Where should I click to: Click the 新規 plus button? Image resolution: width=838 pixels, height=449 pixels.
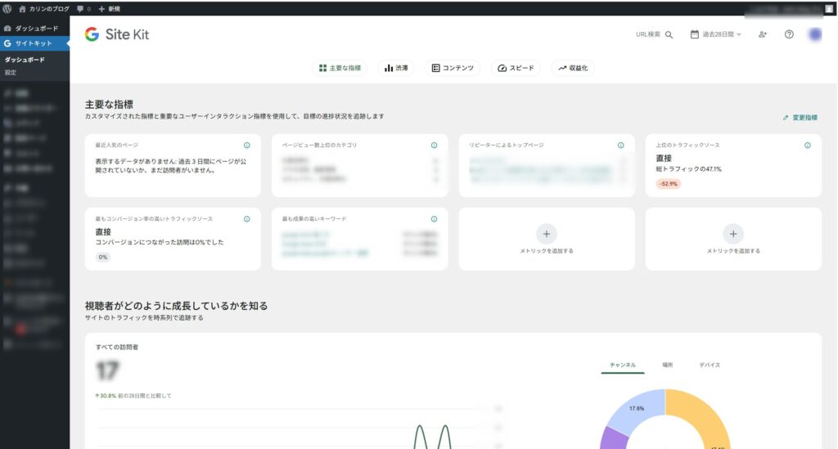click(109, 8)
